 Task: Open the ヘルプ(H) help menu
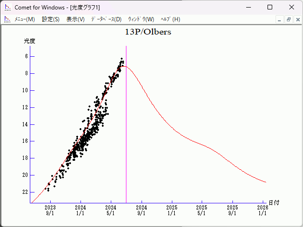pyautogui.click(x=170, y=19)
